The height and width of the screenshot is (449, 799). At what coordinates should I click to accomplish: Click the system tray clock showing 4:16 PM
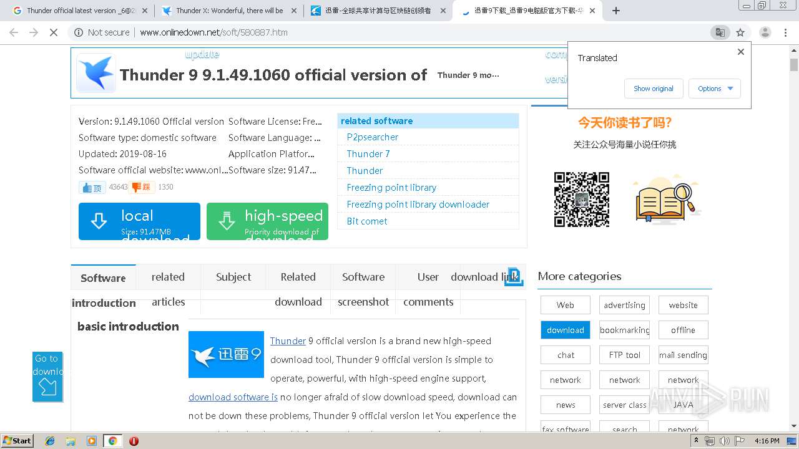click(767, 441)
